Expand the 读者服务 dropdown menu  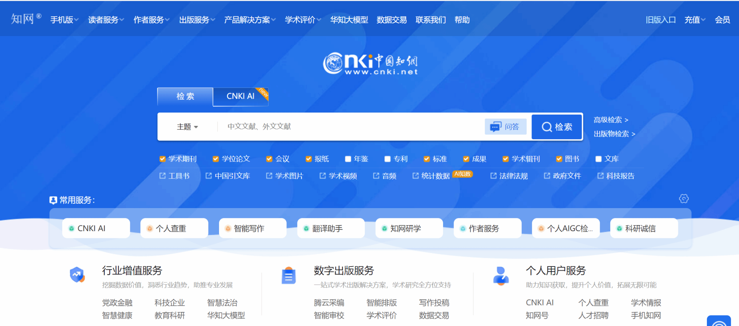pyautogui.click(x=106, y=20)
